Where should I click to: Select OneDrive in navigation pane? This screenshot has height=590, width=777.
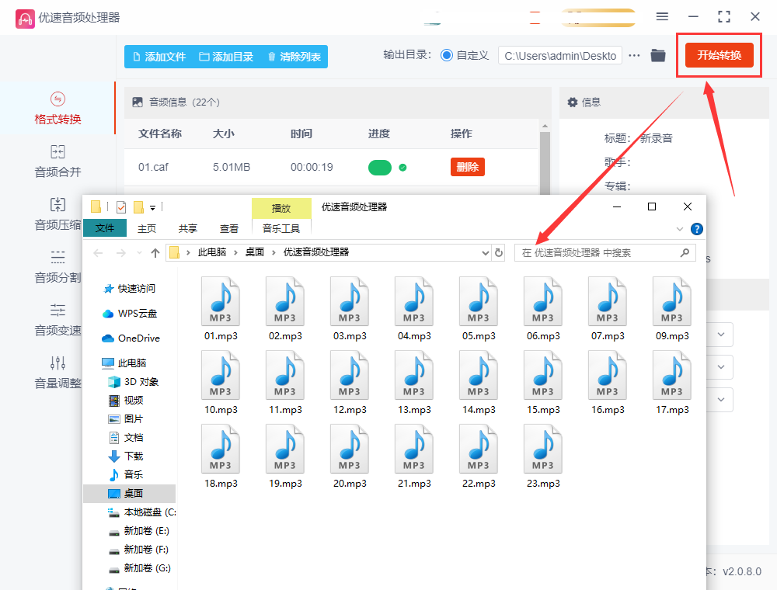point(131,338)
